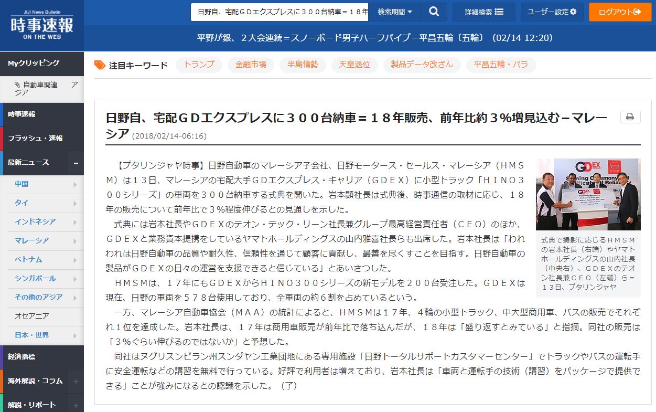Select the 平昌五輪・パラ keyword tag
Screen dimensions: 656x412
coord(501,65)
